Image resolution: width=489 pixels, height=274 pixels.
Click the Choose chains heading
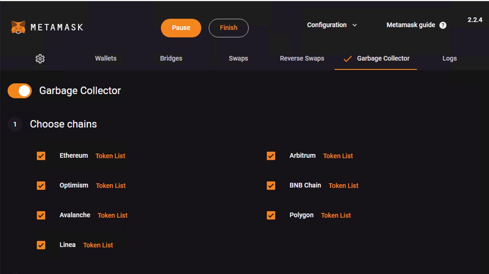tap(63, 124)
